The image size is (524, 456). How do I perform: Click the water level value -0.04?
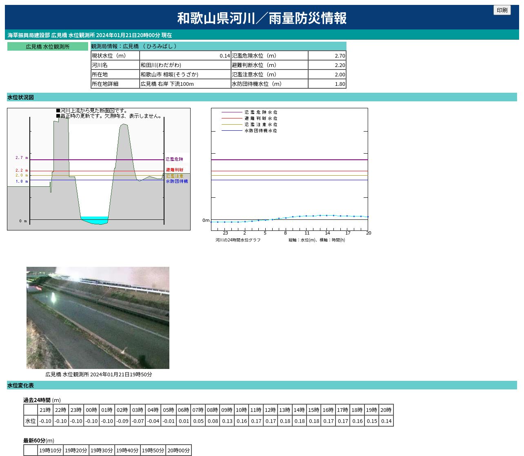[153, 421]
